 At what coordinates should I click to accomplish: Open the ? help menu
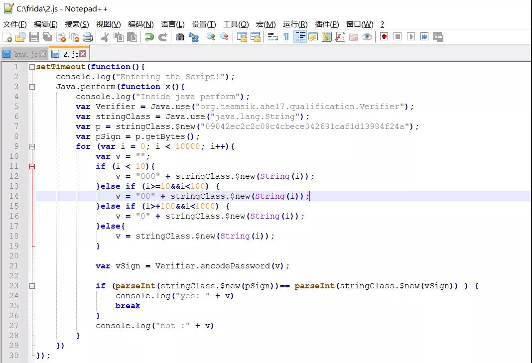click(x=382, y=24)
